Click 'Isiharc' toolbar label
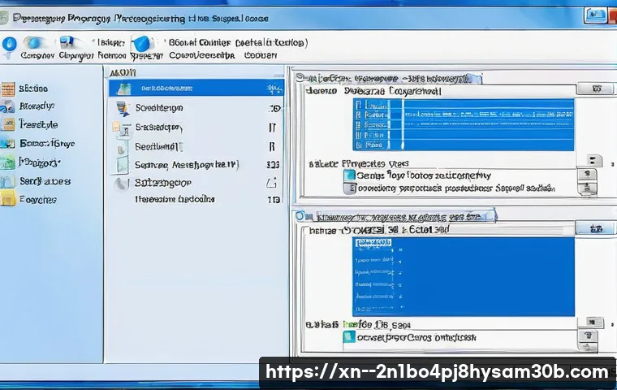Viewport: 617px width, 390px height. pyautogui.click(x=111, y=42)
